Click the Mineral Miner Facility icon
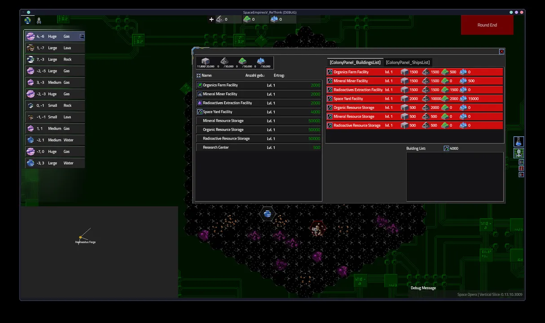This screenshot has height=323, width=545. point(200,94)
